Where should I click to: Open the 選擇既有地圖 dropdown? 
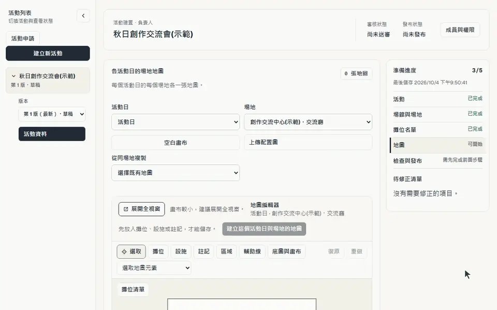[176, 173]
